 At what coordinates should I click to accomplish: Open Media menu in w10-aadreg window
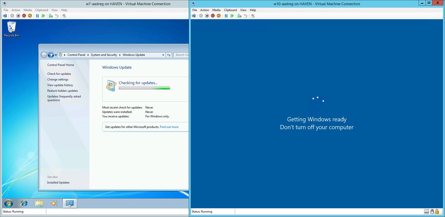coord(217,10)
